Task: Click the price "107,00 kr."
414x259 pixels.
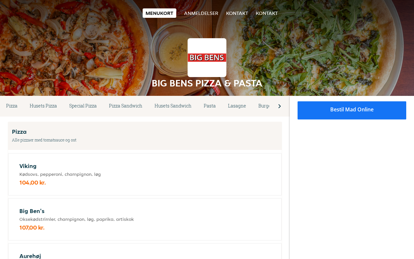Action: tap(32, 228)
